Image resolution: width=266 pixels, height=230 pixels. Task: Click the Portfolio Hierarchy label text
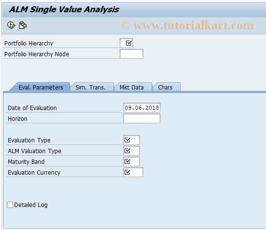28,44
